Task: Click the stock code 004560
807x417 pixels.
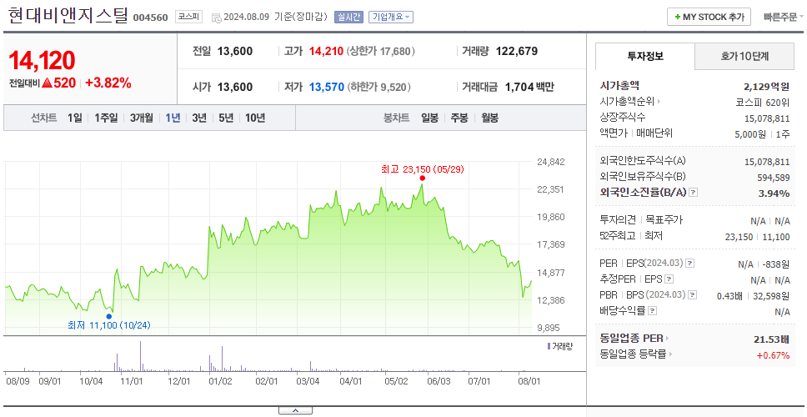Action: coord(150,18)
